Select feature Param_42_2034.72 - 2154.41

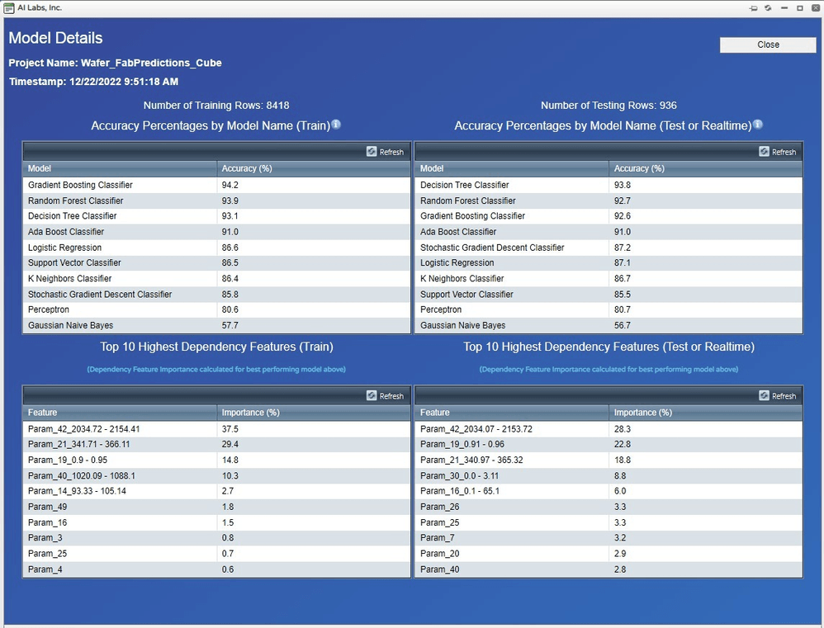click(x=216, y=429)
